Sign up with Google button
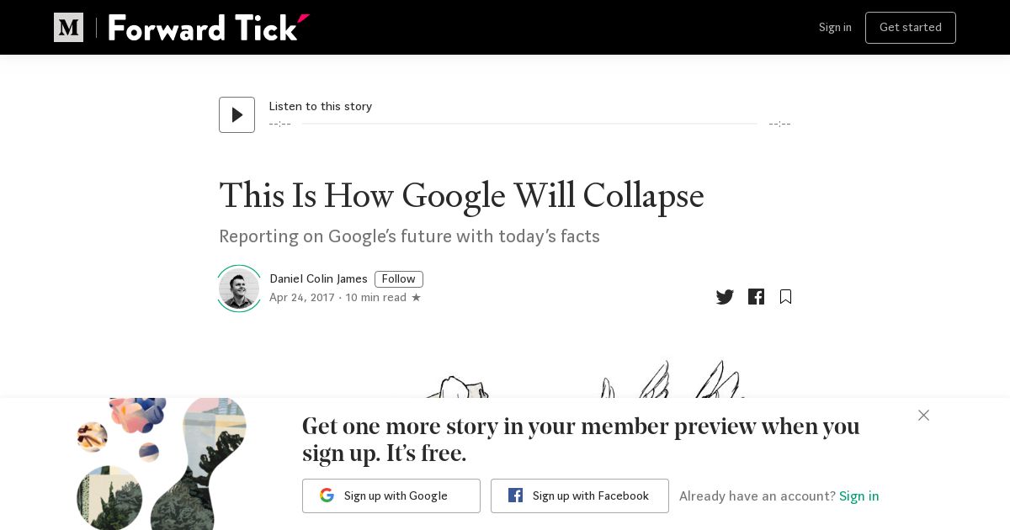 tap(391, 496)
